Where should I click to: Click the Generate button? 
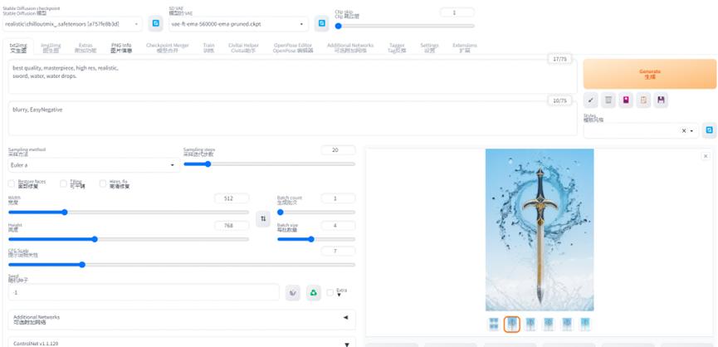coord(650,74)
